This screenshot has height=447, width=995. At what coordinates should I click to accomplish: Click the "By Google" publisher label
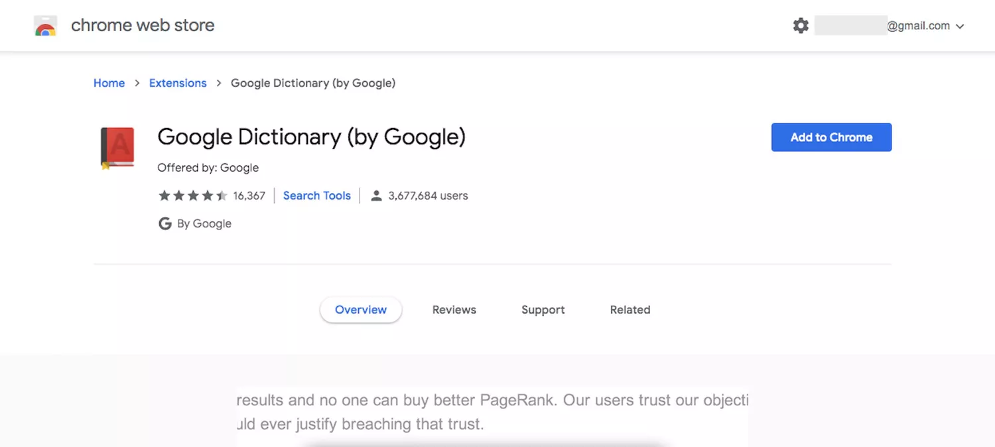click(x=204, y=223)
